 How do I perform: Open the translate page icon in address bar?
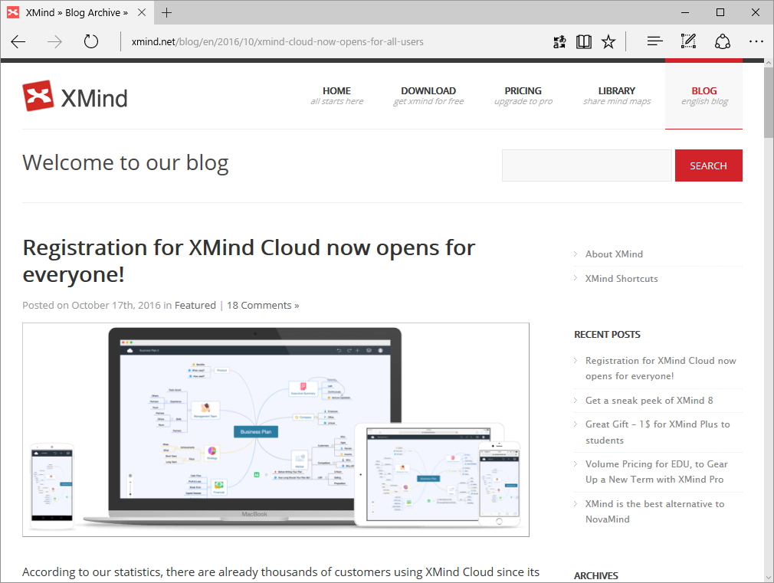coord(559,42)
